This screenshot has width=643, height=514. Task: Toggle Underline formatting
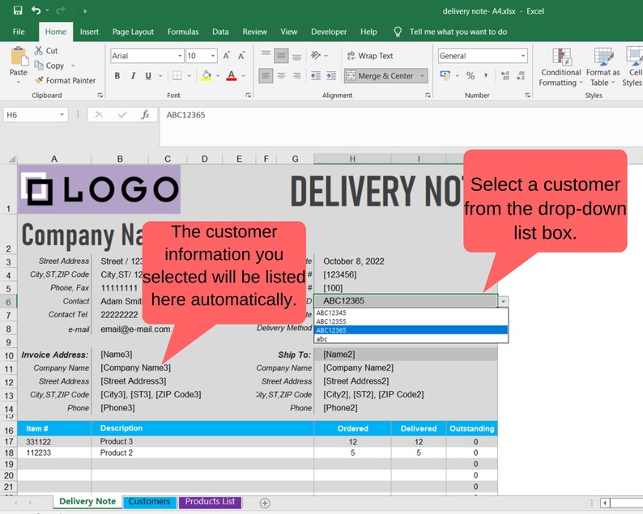click(x=148, y=76)
